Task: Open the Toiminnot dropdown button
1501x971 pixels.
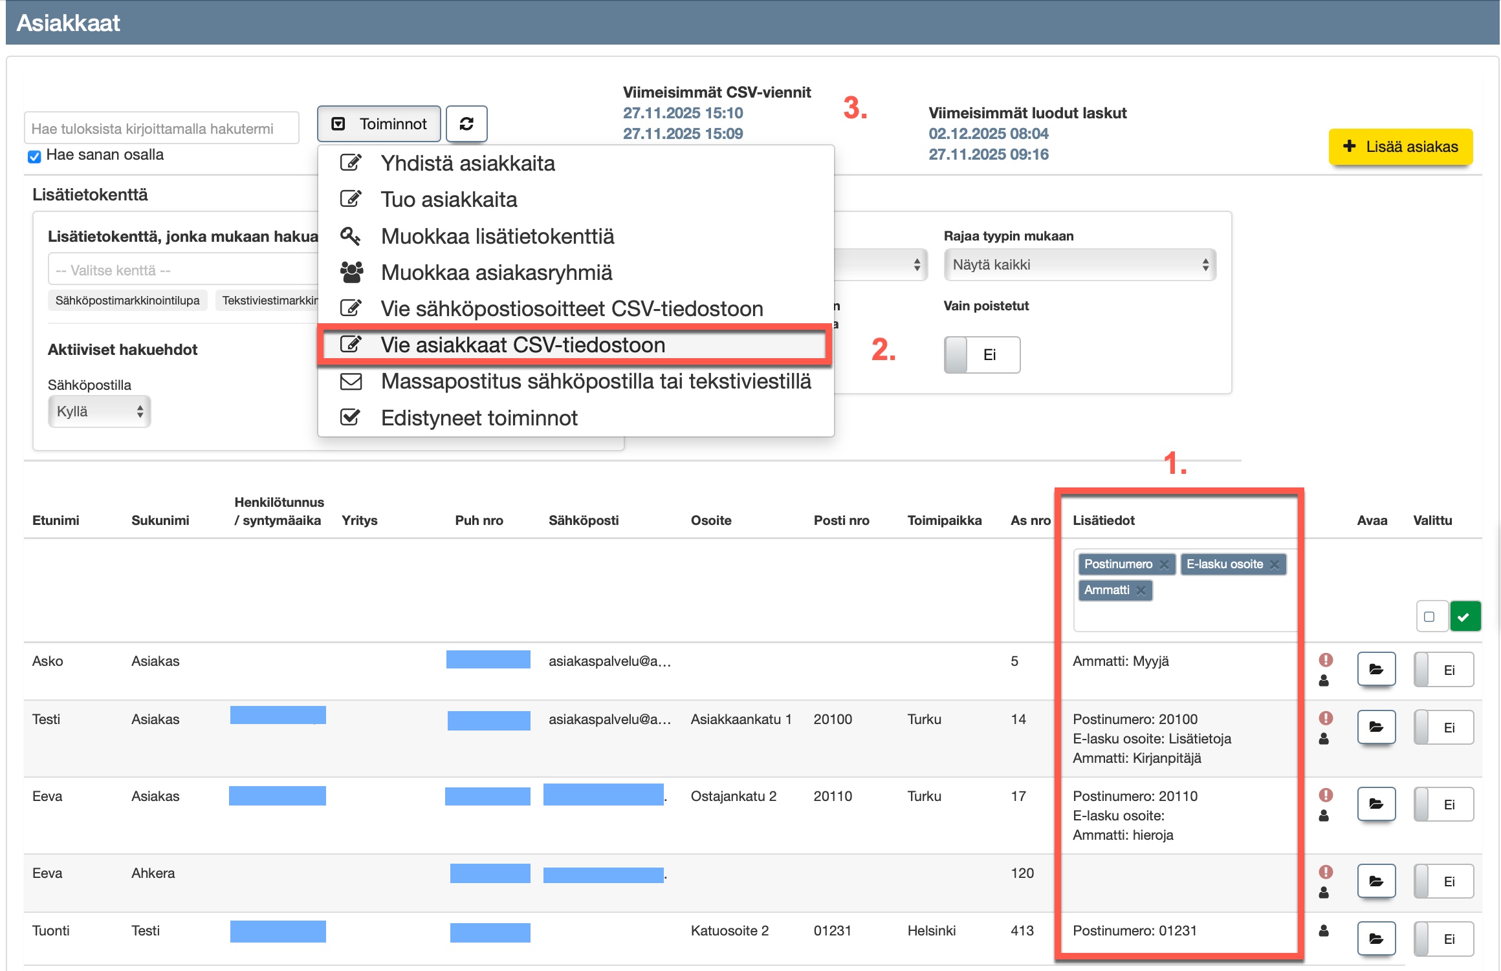Action: pyautogui.click(x=379, y=123)
